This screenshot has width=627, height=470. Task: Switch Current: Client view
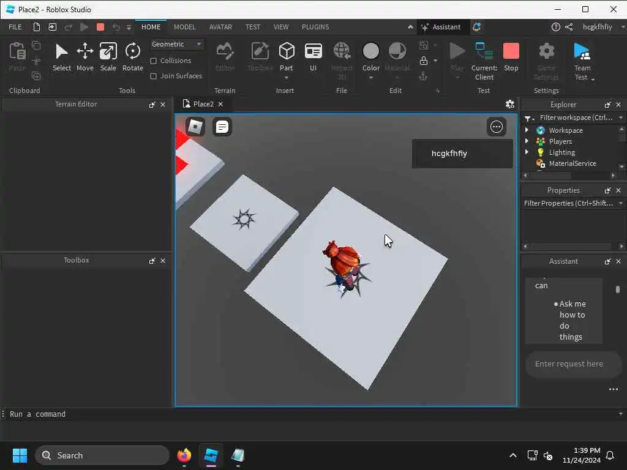(x=484, y=61)
